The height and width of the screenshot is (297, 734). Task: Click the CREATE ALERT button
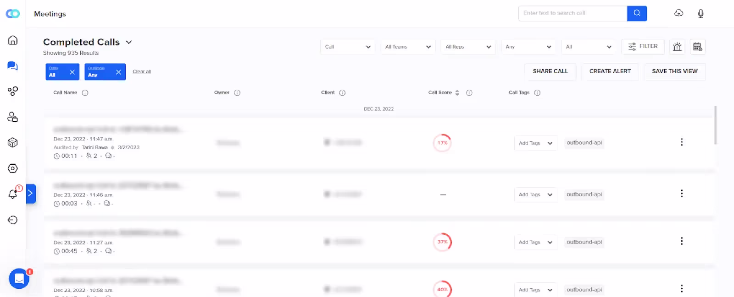pyautogui.click(x=610, y=71)
